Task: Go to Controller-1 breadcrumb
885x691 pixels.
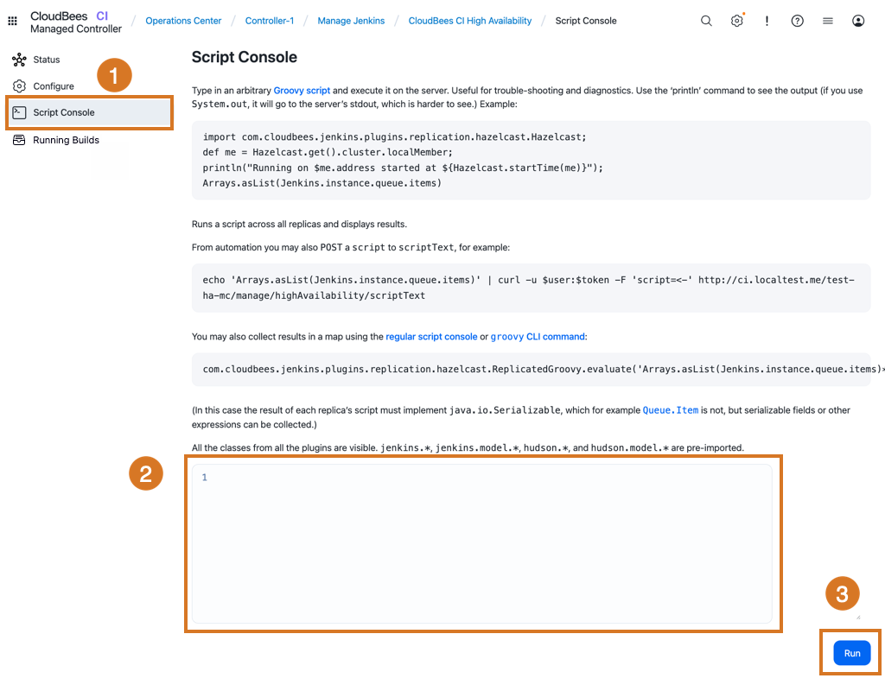Action: coord(270,21)
